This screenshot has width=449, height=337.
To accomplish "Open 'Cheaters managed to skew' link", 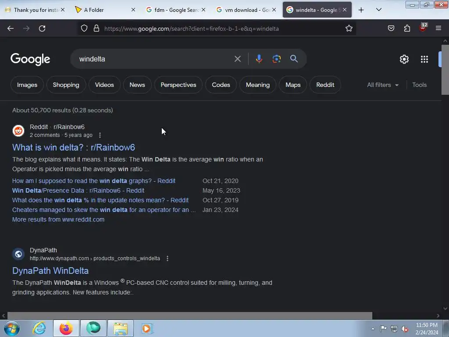I will [104, 210].
